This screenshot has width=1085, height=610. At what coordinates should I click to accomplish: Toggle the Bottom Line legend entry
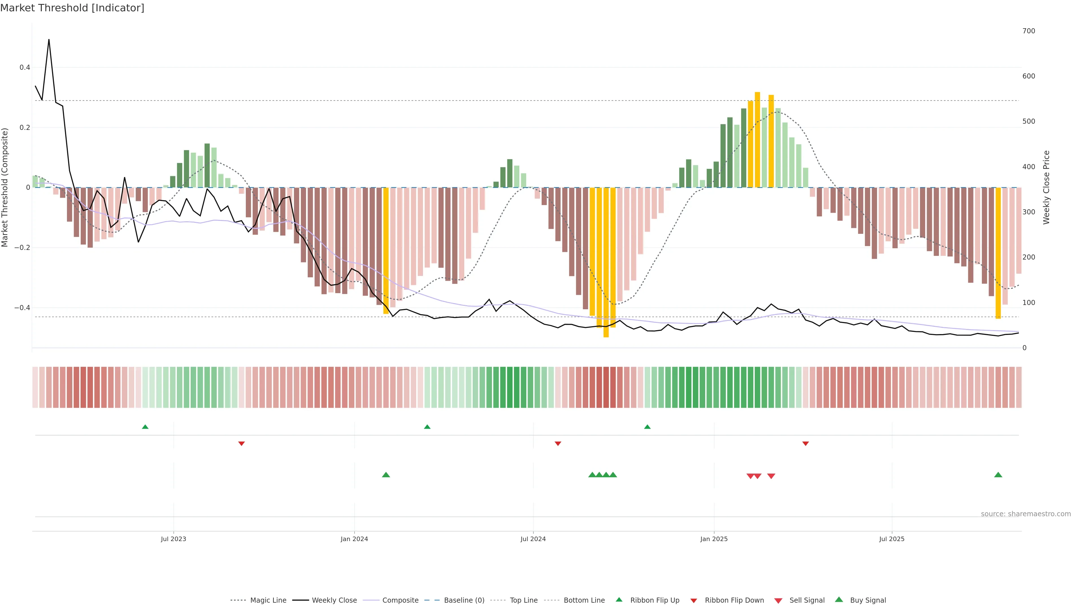(x=584, y=600)
